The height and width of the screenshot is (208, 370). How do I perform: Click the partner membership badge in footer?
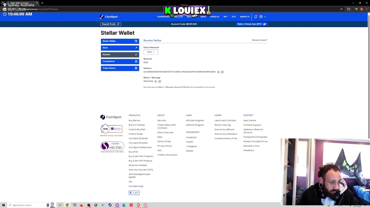(111, 129)
